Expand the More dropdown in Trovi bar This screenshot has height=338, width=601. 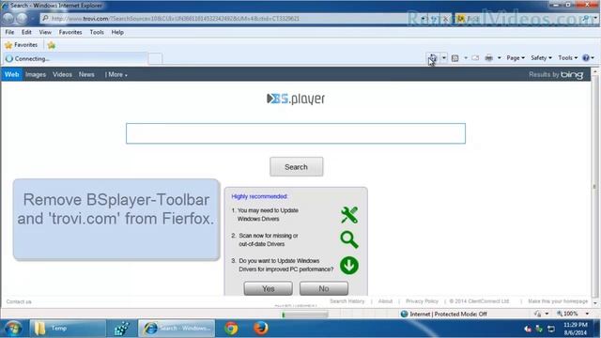[x=116, y=75]
